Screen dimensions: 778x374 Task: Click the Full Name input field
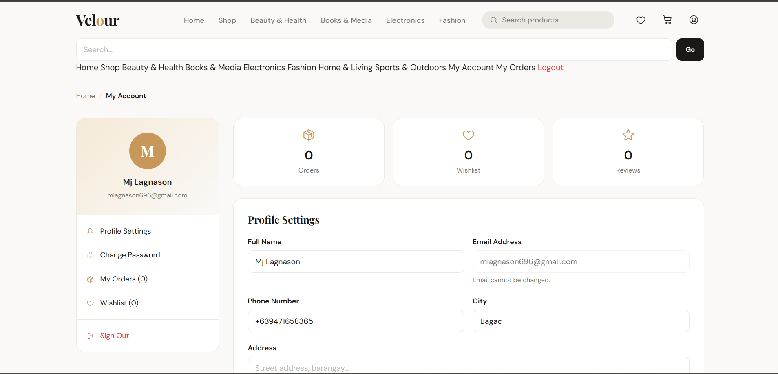pyautogui.click(x=356, y=261)
